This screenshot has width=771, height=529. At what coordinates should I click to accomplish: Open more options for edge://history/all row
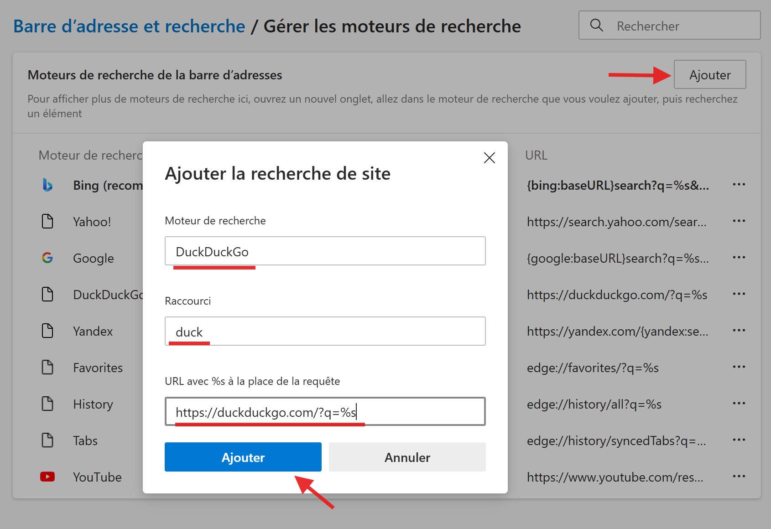point(739,404)
